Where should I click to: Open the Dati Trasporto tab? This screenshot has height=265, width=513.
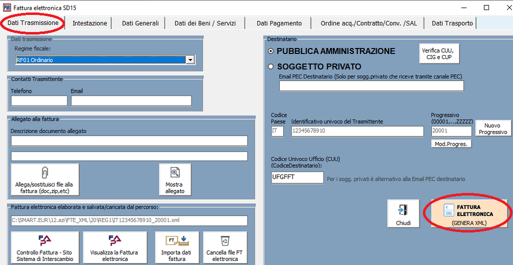(452, 23)
